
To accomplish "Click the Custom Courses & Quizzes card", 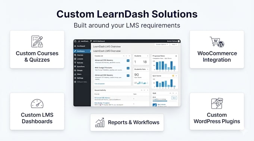I will coord(37,49).
